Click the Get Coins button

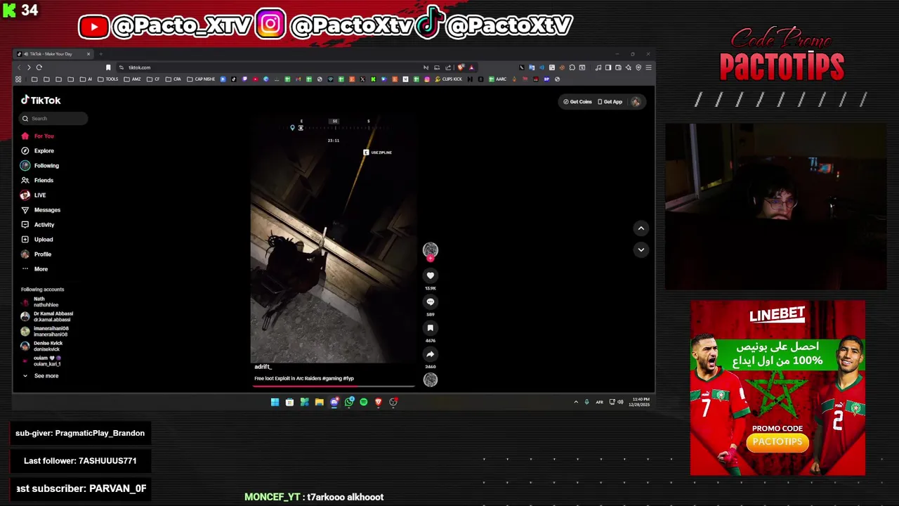(577, 102)
